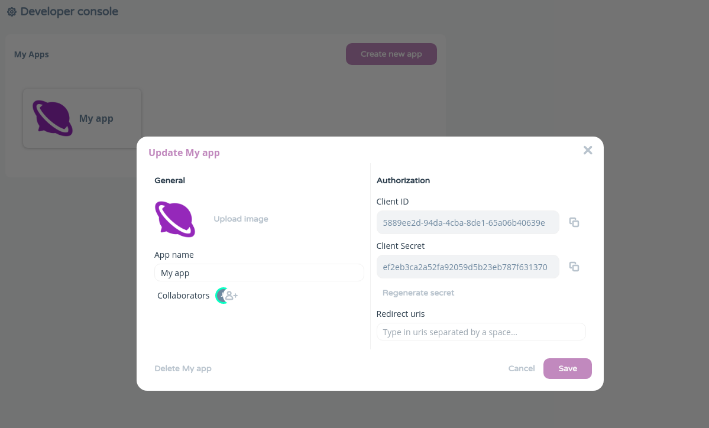Close the Update My app dialog

click(x=587, y=150)
